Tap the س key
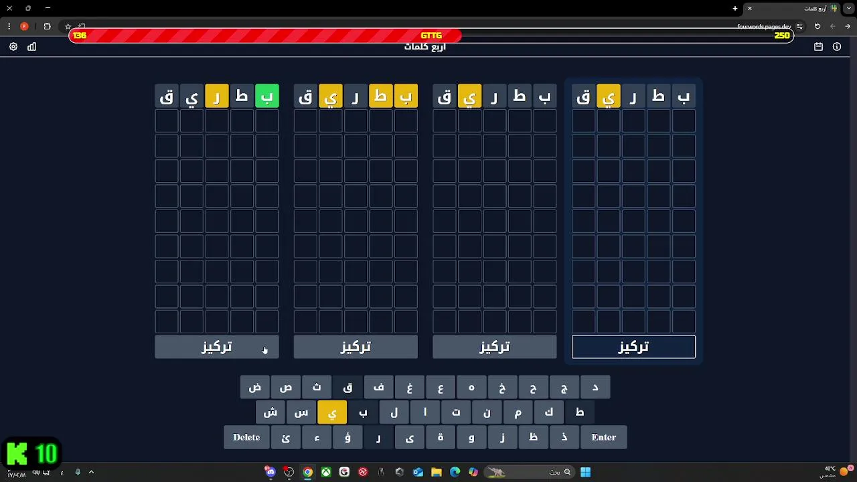 [301, 412]
